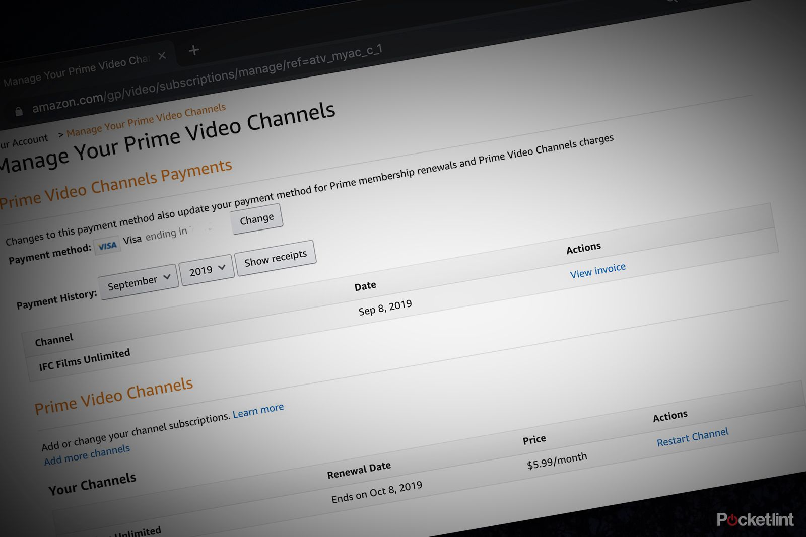Image resolution: width=806 pixels, height=537 pixels.
Task: Click the Your Channels heading
Action: tap(92, 484)
